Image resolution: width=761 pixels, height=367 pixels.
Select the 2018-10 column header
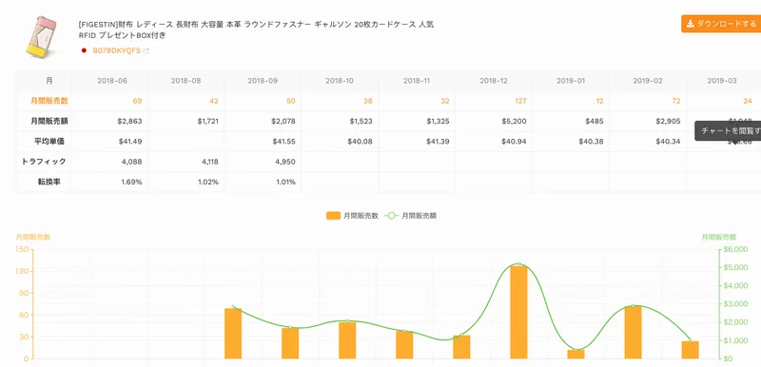pos(340,81)
